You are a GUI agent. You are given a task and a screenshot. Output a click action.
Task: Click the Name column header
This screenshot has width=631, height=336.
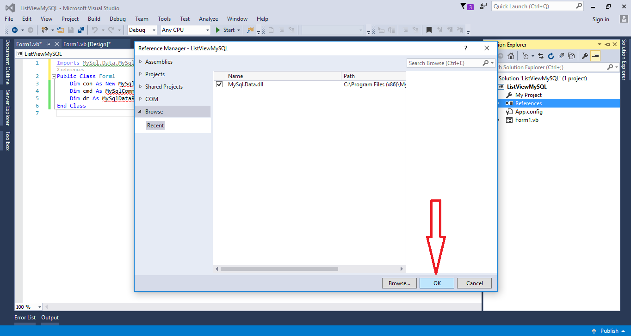click(284, 76)
